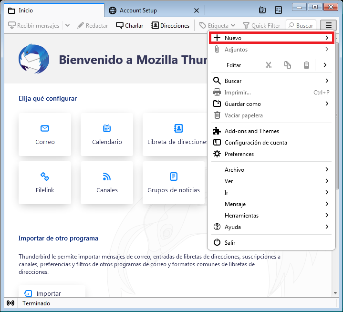343x312 pixels.
Task: Select the Grupos de noticias card
Action: (x=174, y=183)
